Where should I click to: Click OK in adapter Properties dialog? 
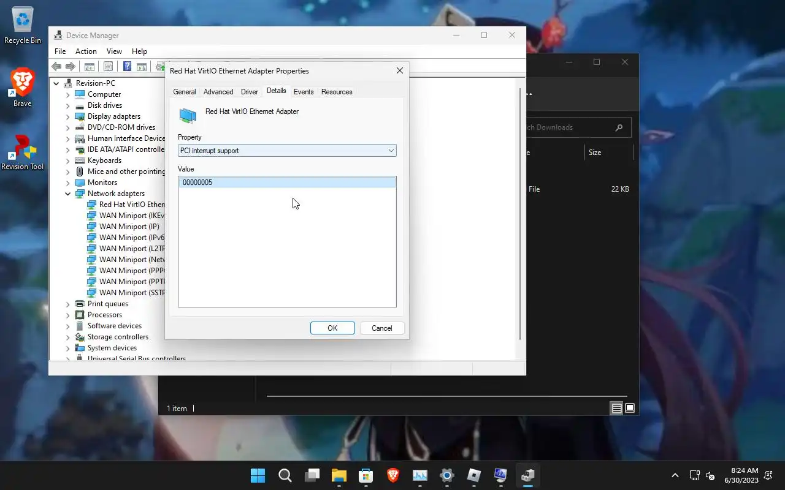(x=332, y=328)
